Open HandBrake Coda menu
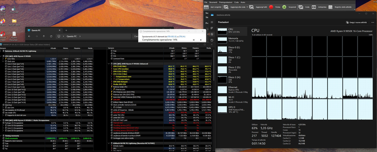Image resolution: width=377 pixels, height=152 pixels. pos(237,2)
